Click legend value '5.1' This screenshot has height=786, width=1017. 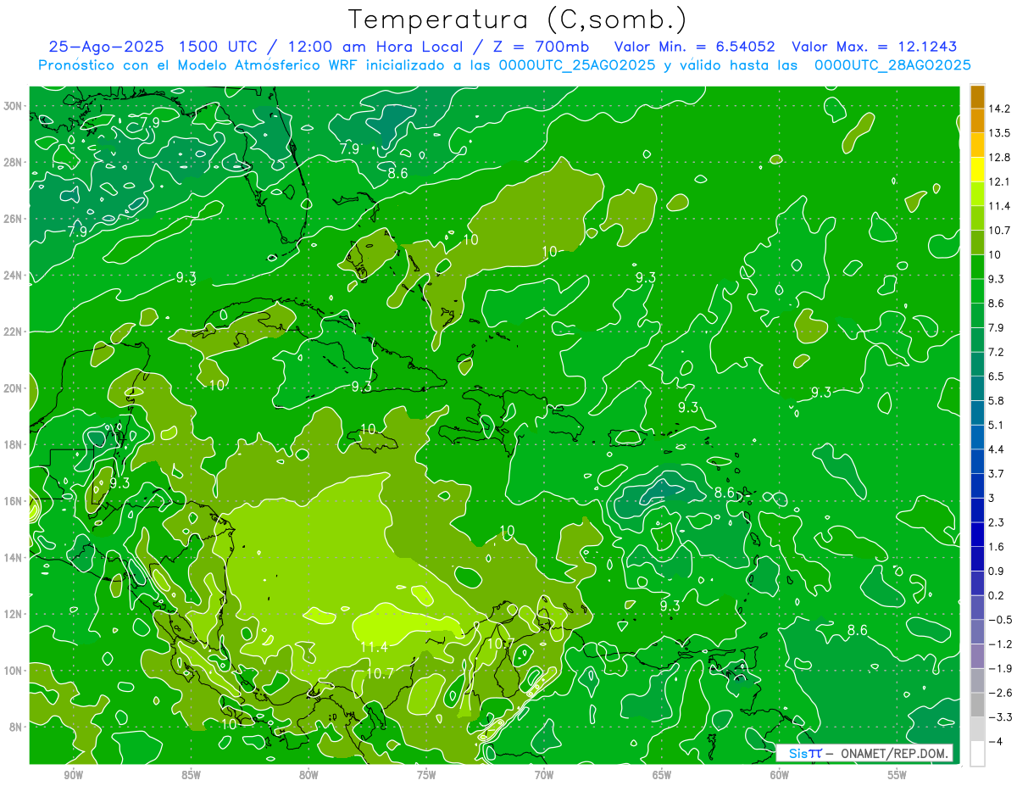coord(997,425)
